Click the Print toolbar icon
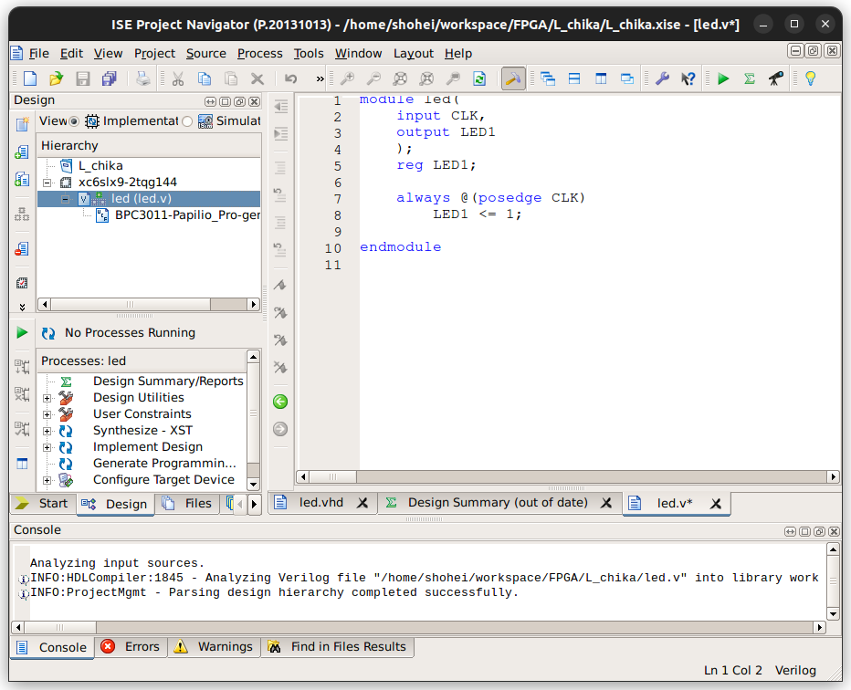The height and width of the screenshot is (690, 851). coord(142,78)
